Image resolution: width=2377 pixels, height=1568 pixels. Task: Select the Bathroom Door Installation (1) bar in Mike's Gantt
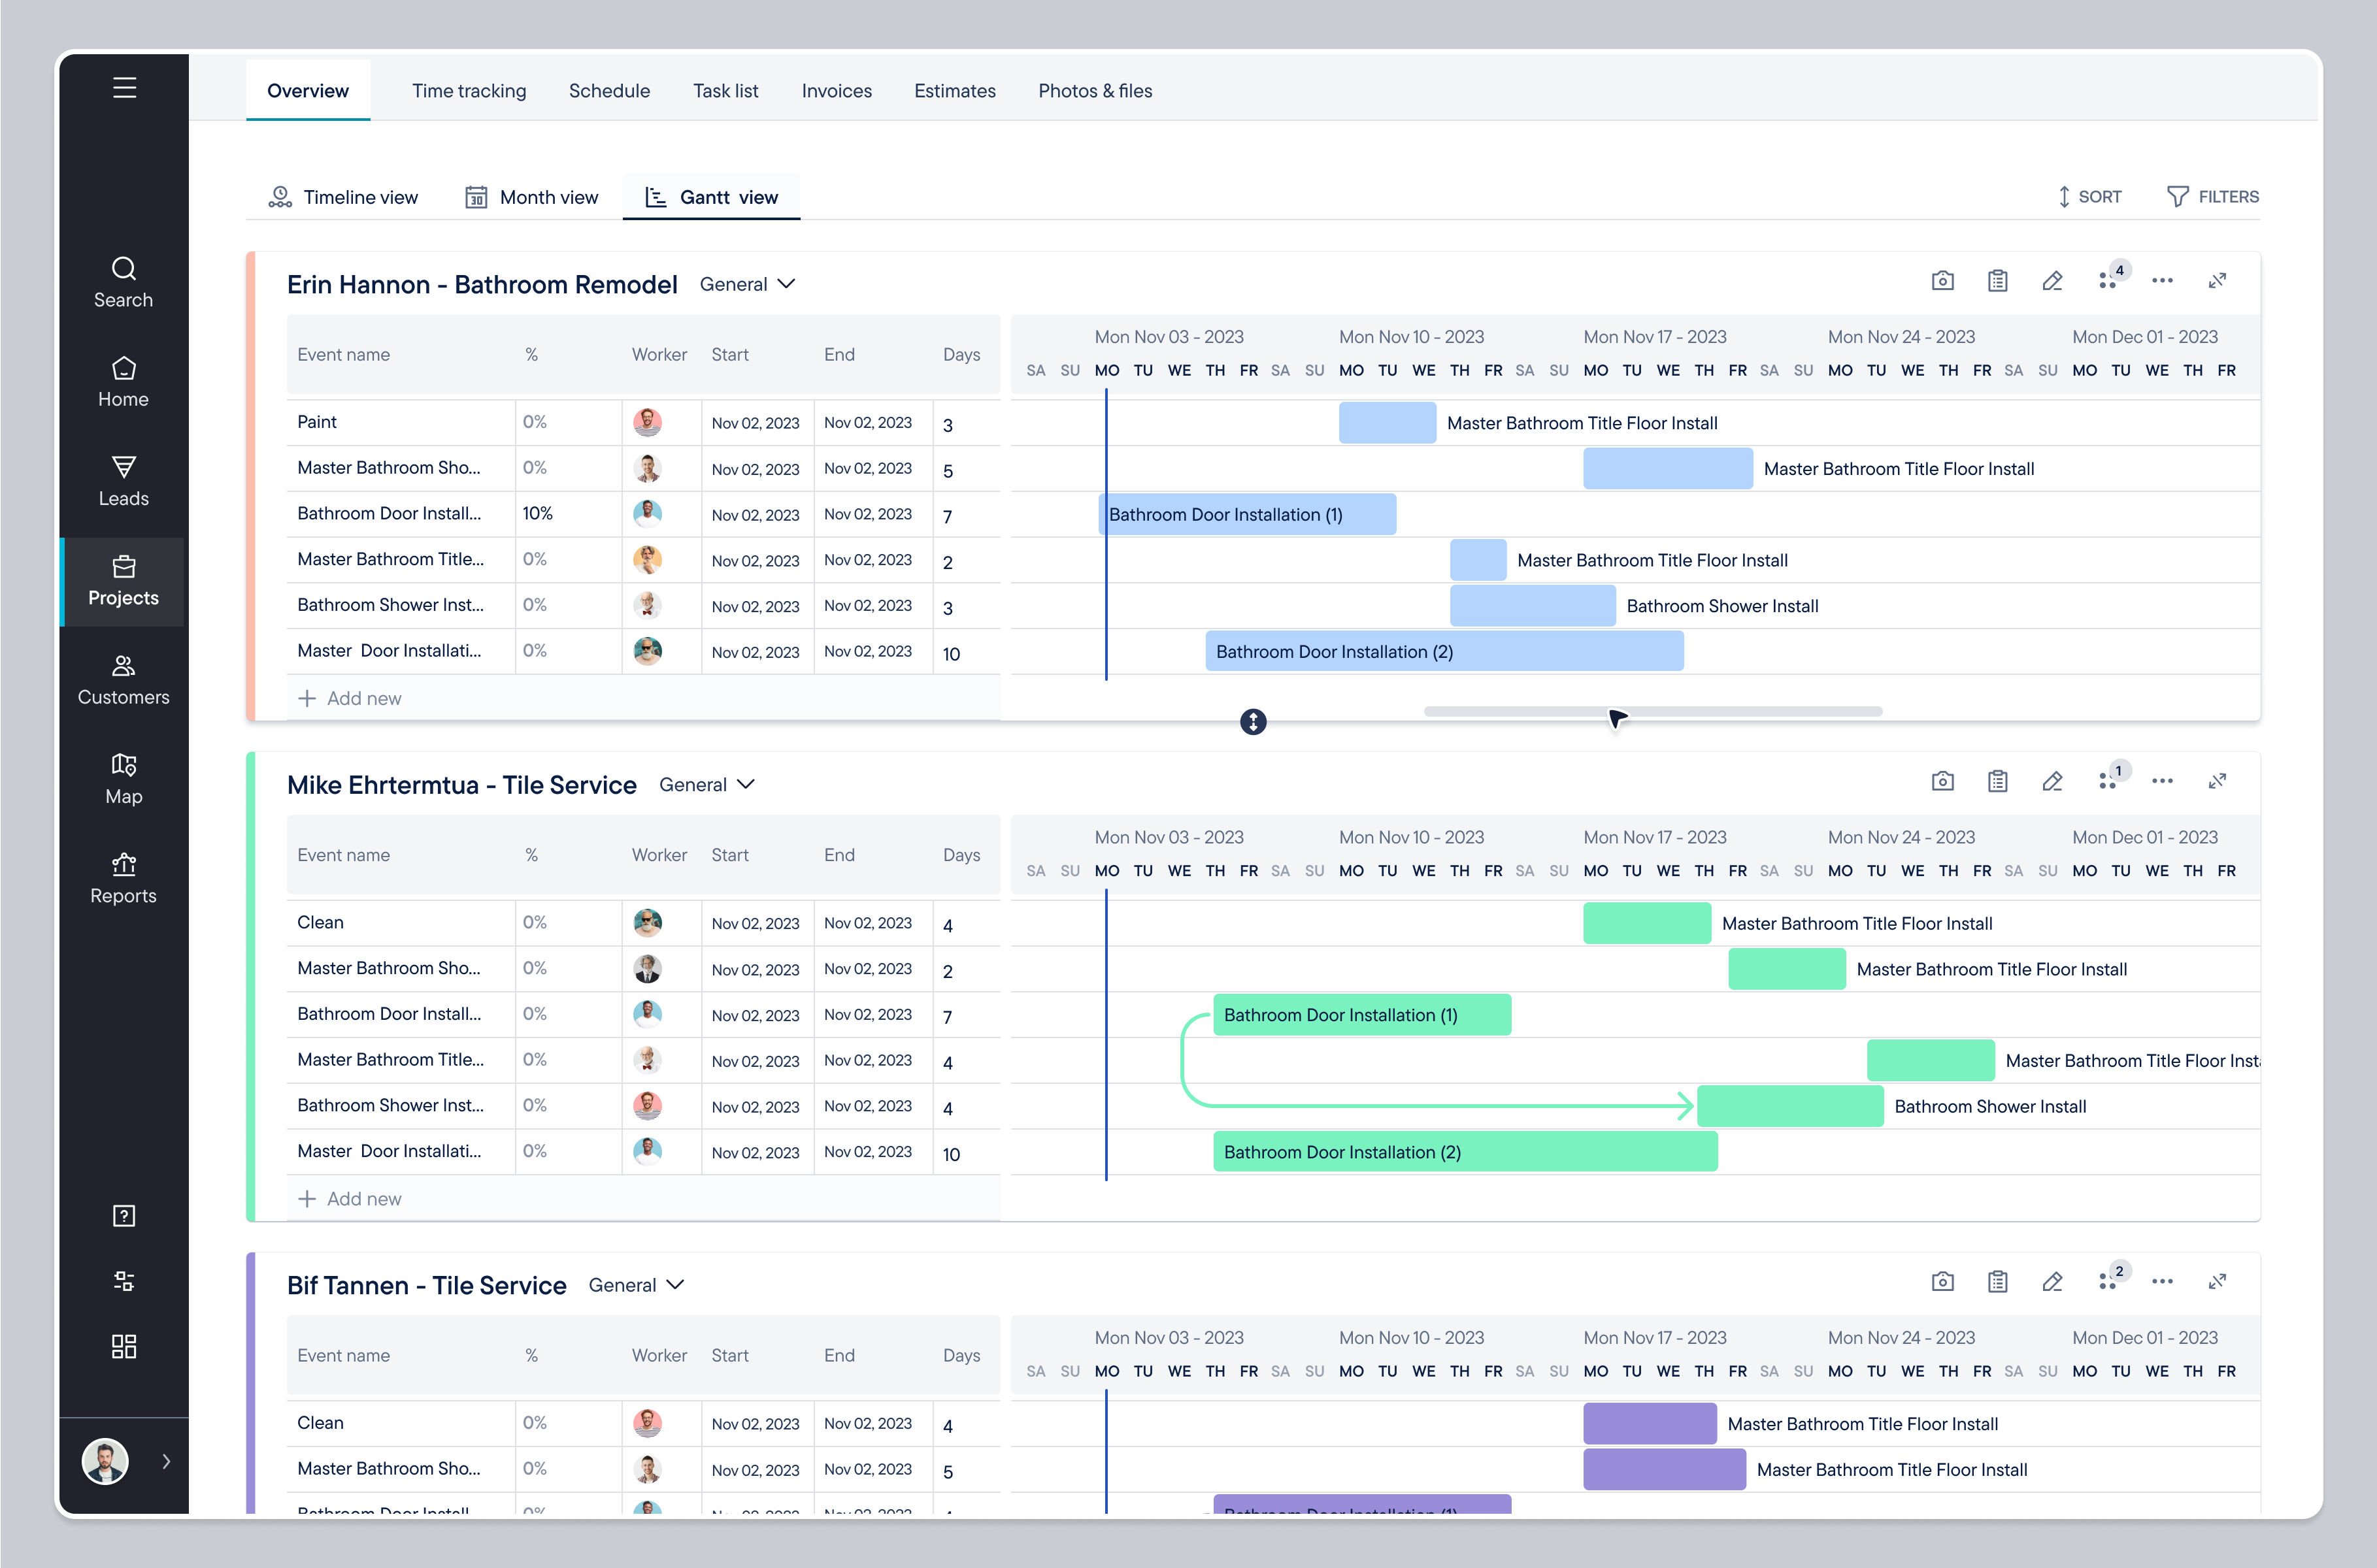pyautogui.click(x=1361, y=1014)
